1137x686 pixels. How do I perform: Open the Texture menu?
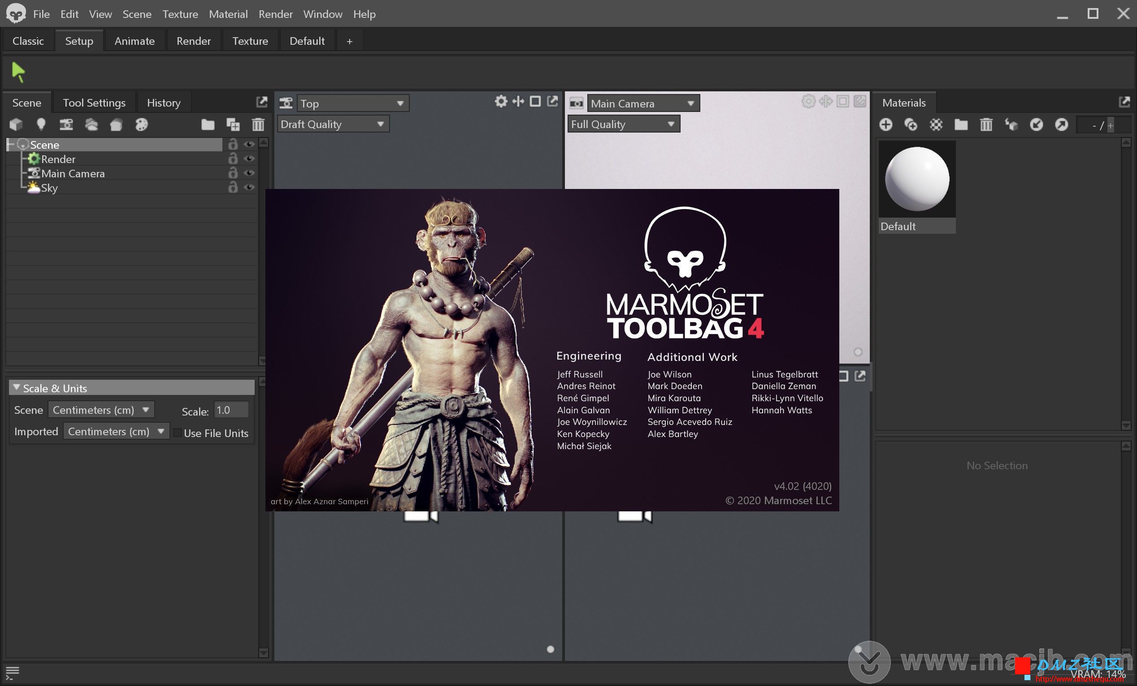click(180, 14)
